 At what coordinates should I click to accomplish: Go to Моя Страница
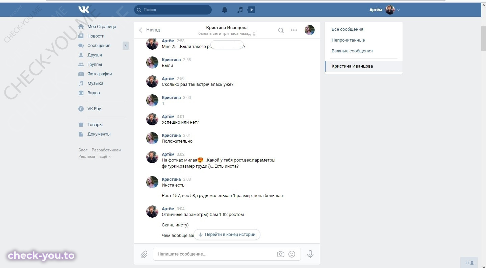(x=102, y=27)
